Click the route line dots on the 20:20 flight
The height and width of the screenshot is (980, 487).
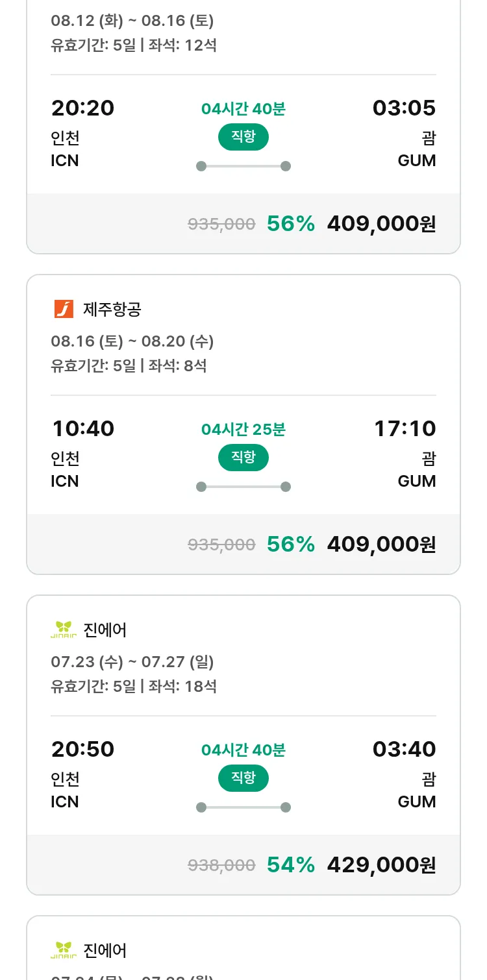click(243, 166)
